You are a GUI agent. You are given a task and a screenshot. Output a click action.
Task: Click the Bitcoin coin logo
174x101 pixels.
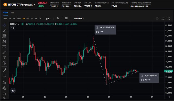pos(5,5)
